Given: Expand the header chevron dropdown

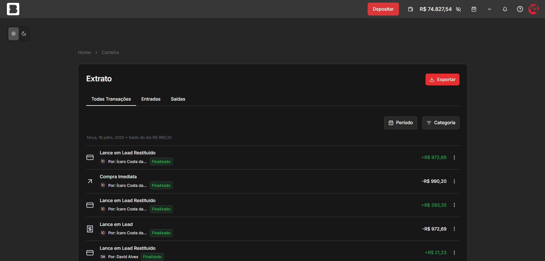Looking at the screenshot, I should point(489,9).
